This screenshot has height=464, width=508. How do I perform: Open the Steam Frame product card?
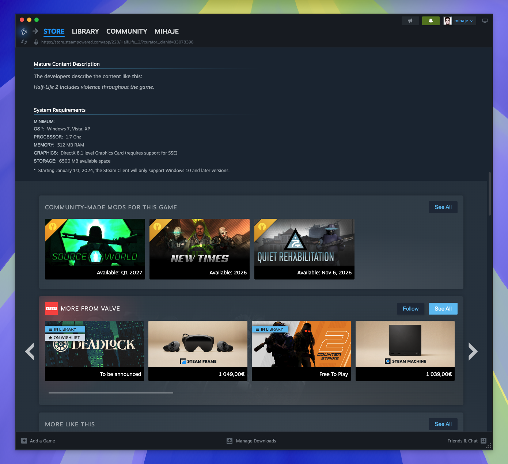click(198, 351)
